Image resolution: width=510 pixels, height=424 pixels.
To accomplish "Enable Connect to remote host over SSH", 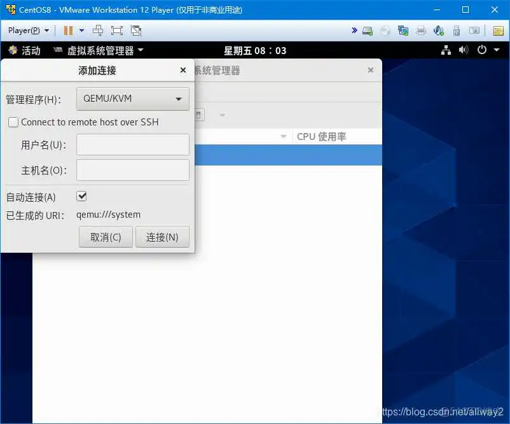I will coord(13,122).
